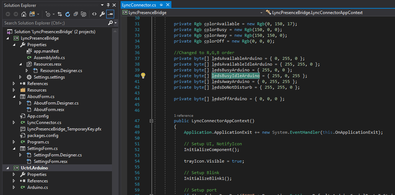This screenshot has height=195, width=395.
Task: Open dropdown next to folder views icon
Action: tap(38, 14)
